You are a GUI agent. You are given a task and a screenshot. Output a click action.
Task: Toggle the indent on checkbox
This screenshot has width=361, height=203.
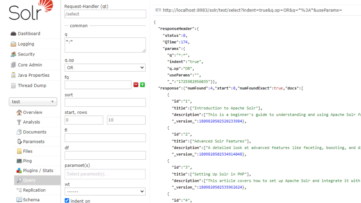67,200
